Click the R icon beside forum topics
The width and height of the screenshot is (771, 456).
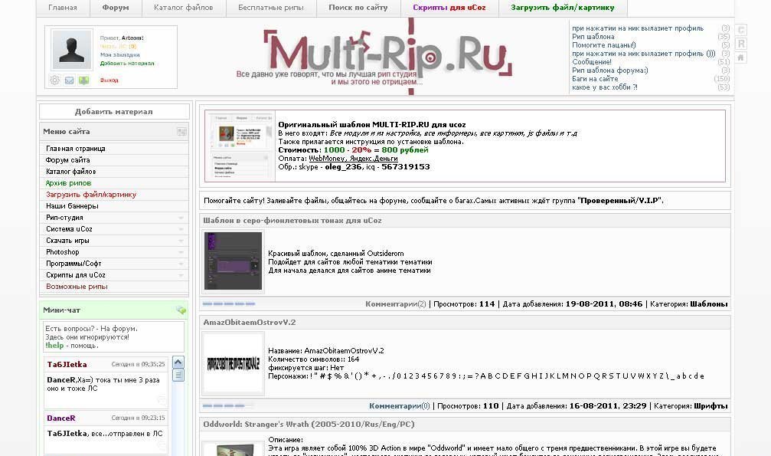coord(741,44)
